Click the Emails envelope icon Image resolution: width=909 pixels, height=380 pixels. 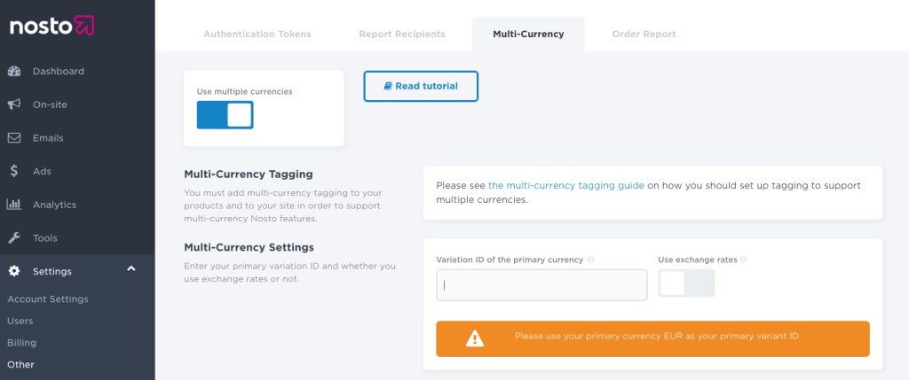click(14, 138)
